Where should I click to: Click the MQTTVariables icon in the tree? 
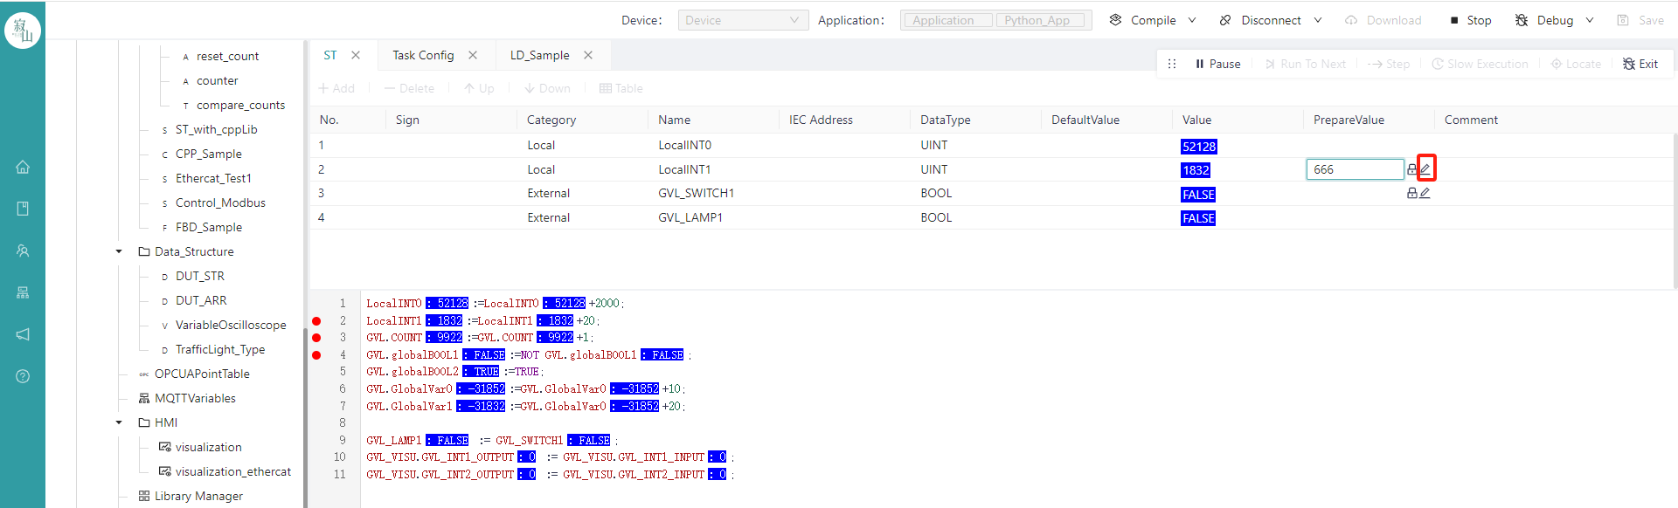[144, 398]
